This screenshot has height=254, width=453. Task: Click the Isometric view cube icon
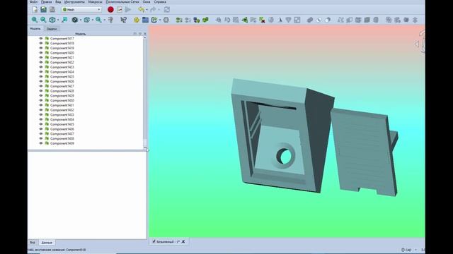(x=52, y=20)
